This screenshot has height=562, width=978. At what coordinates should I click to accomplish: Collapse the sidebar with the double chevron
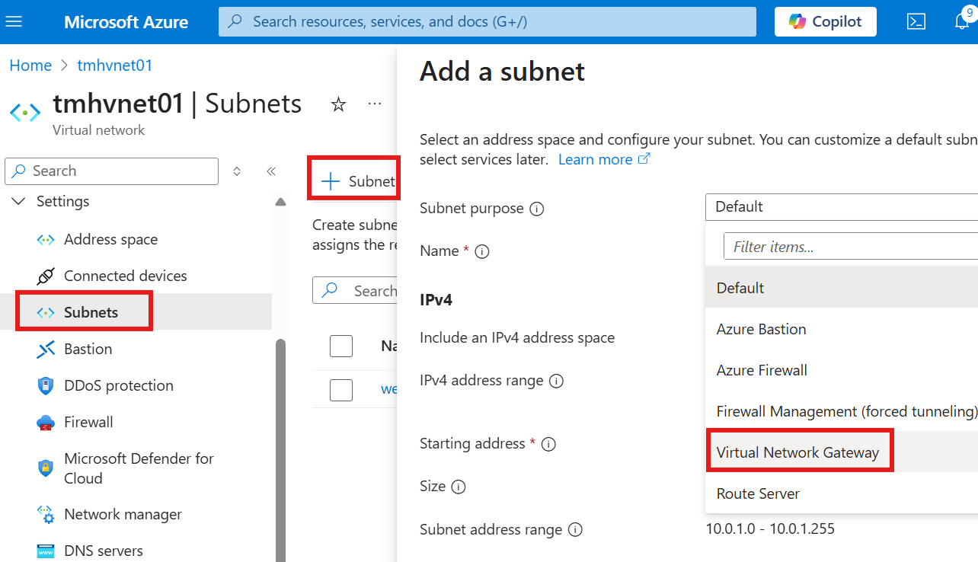(x=271, y=171)
